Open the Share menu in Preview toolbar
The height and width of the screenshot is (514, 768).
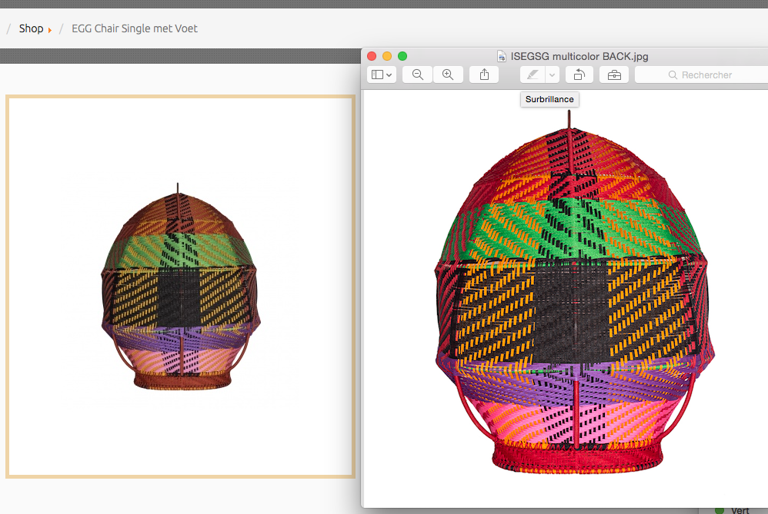484,75
